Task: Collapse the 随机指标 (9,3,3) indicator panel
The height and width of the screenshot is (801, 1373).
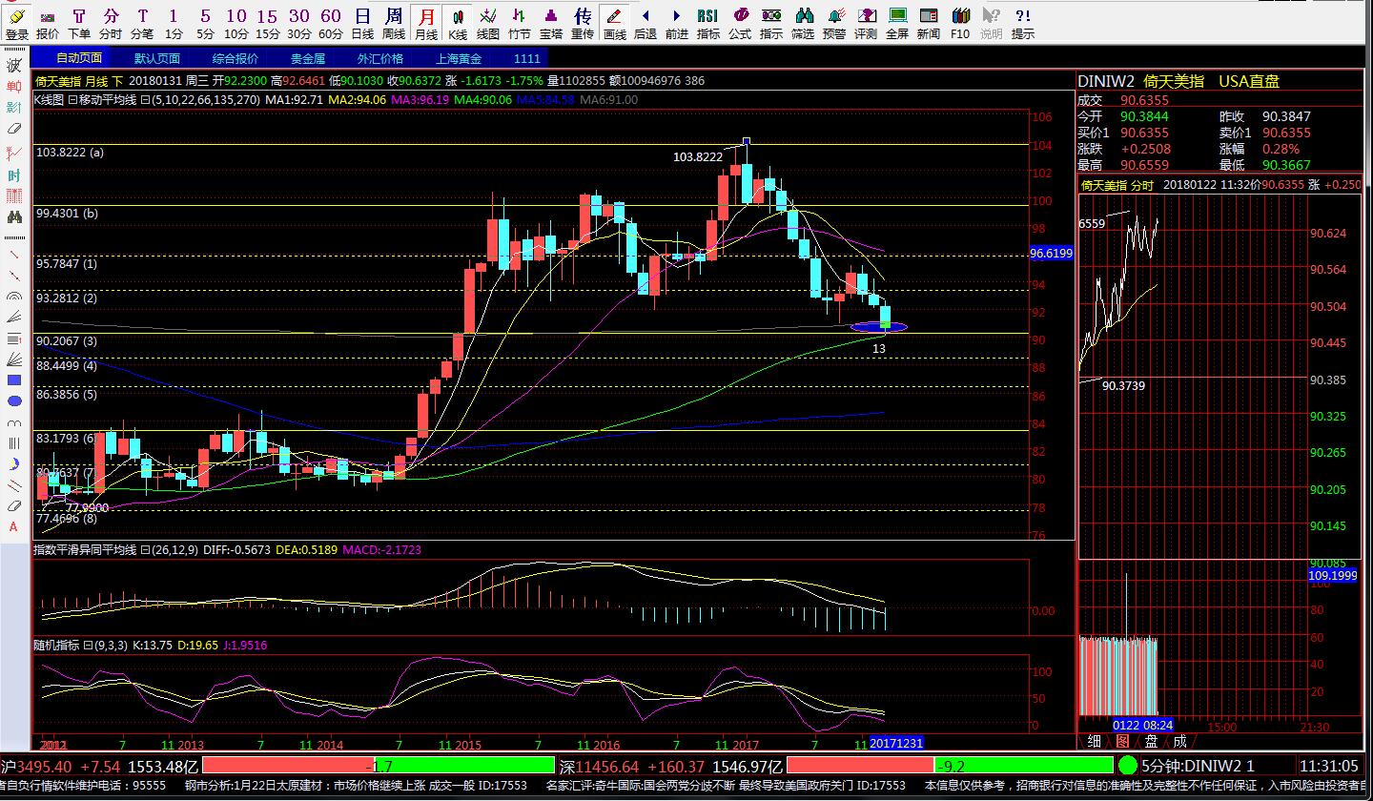Action: coord(87,646)
